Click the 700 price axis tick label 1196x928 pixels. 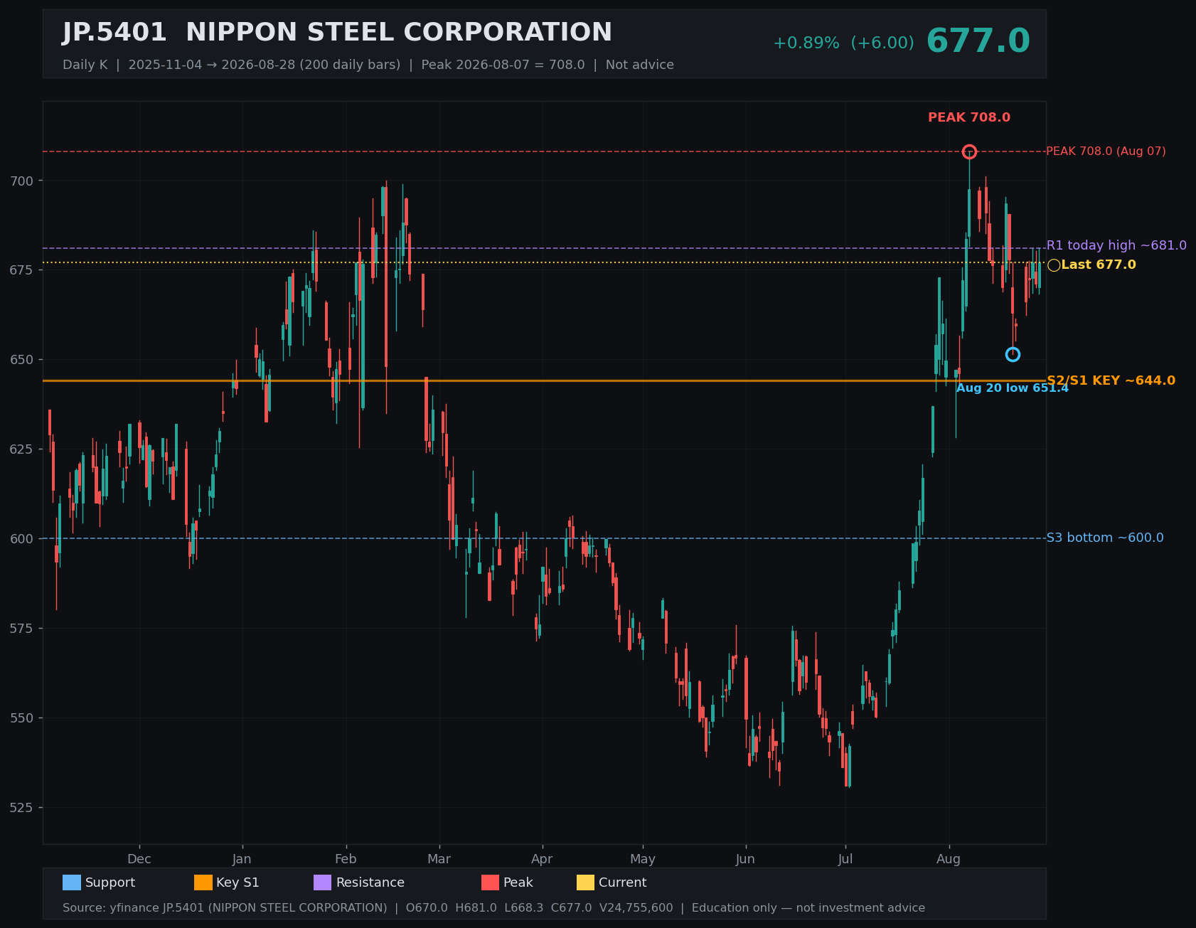click(x=22, y=181)
